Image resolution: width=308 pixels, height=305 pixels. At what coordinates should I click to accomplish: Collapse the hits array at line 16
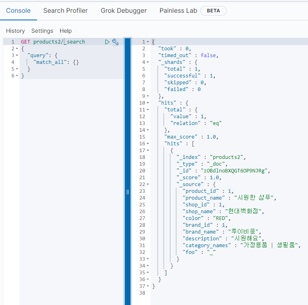coord(148,144)
